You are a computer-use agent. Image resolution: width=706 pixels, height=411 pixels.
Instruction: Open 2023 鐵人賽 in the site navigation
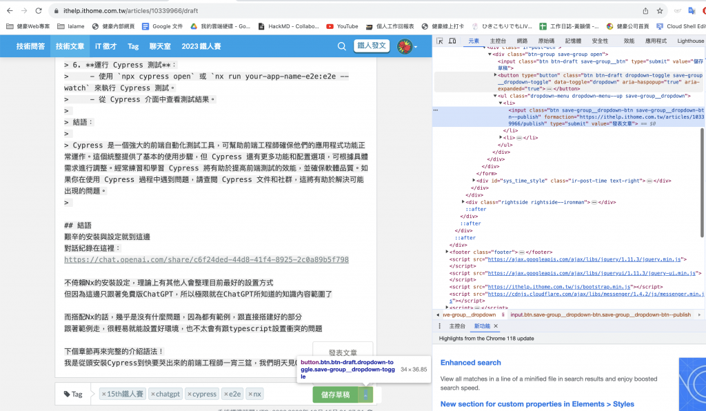(x=201, y=46)
